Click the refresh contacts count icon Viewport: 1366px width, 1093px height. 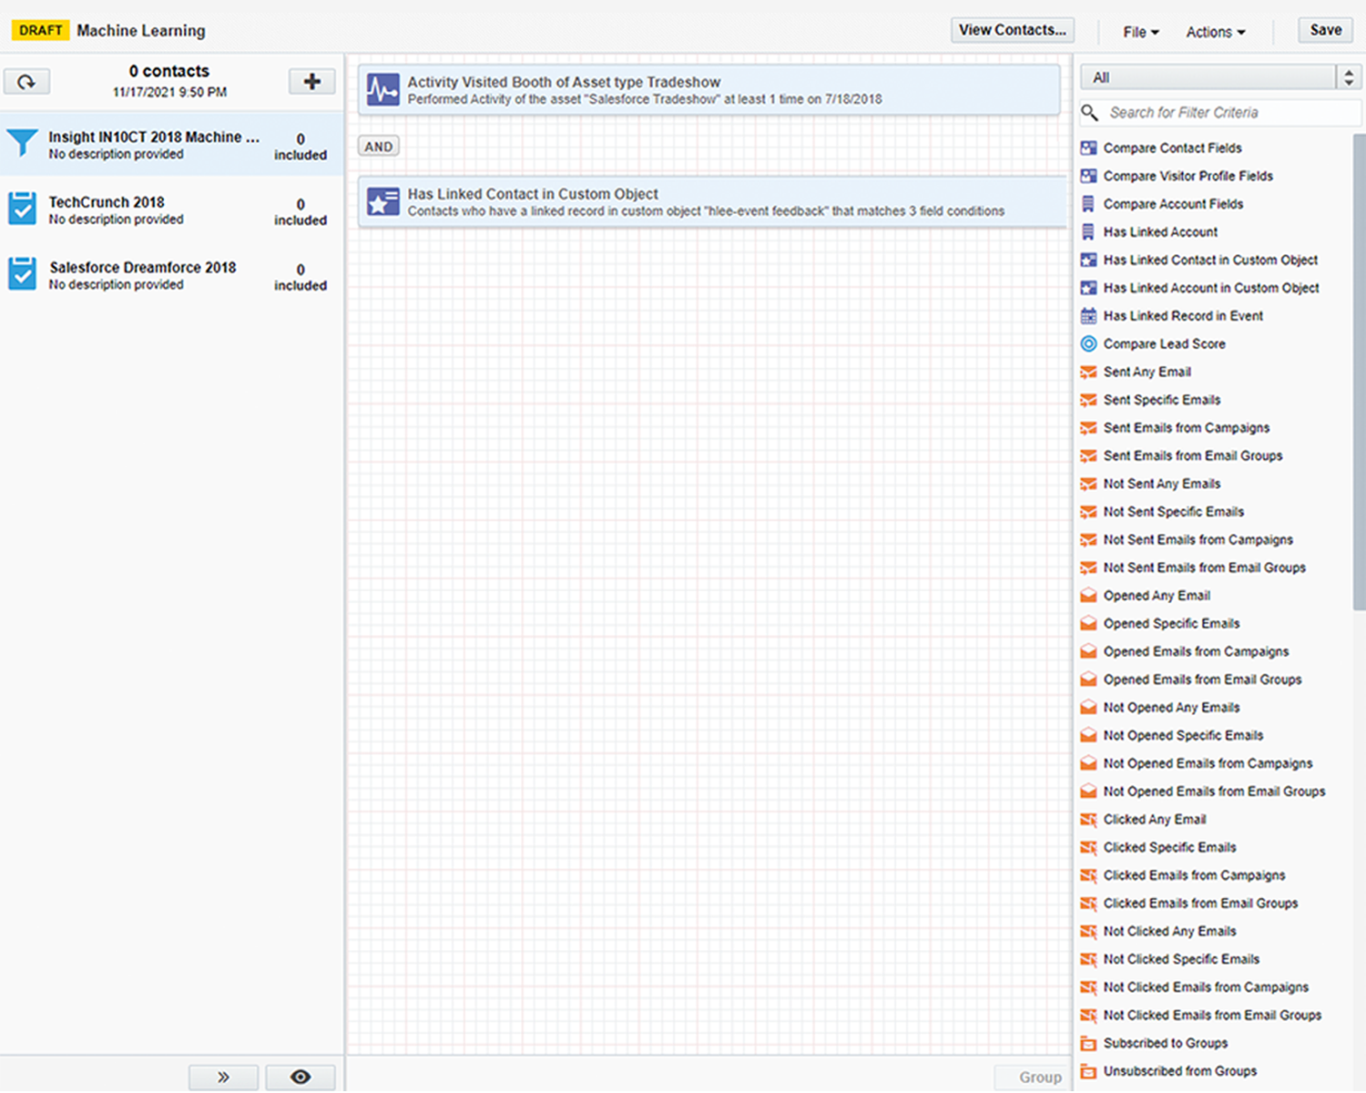(26, 82)
